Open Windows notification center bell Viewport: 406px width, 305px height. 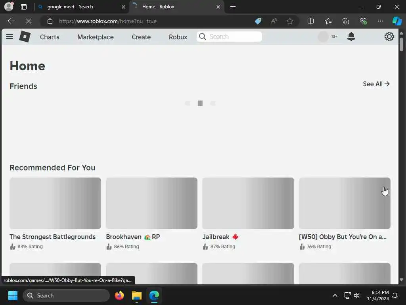point(395,295)
